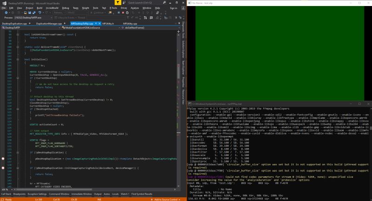The width and height of the screenshot is (372, 201).
Task: Click the editor vertical scrollbar thumb
Action: 179,71
